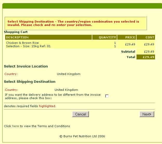Click the Select Invoice Location heading
This screenshot has height=144, width=162.
click(x=26, y=66)
